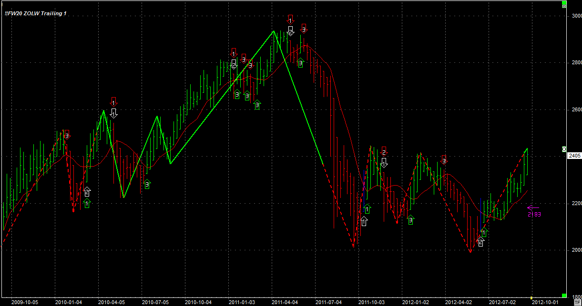Click the unlabeled white up arrow near 2011-10

(x=364, y=221)
